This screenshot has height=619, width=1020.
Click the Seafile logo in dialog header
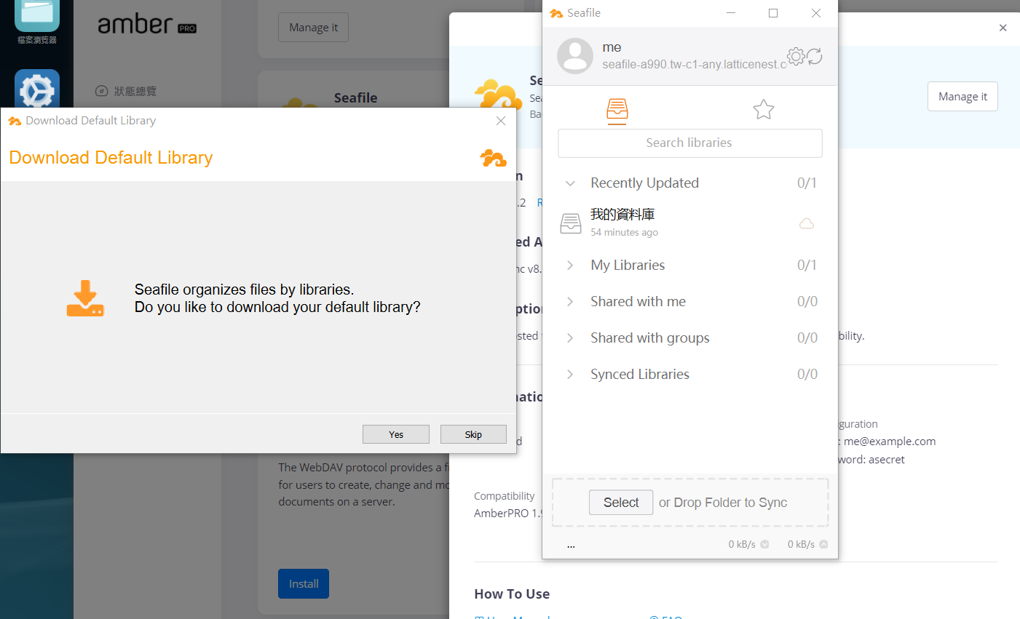point(494,158)
